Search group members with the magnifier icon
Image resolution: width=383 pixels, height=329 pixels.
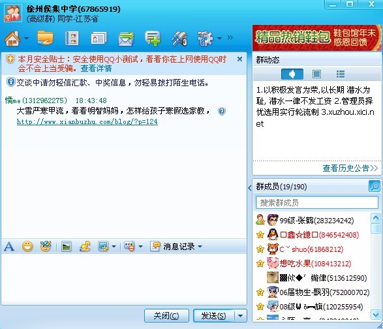(375, 187)
